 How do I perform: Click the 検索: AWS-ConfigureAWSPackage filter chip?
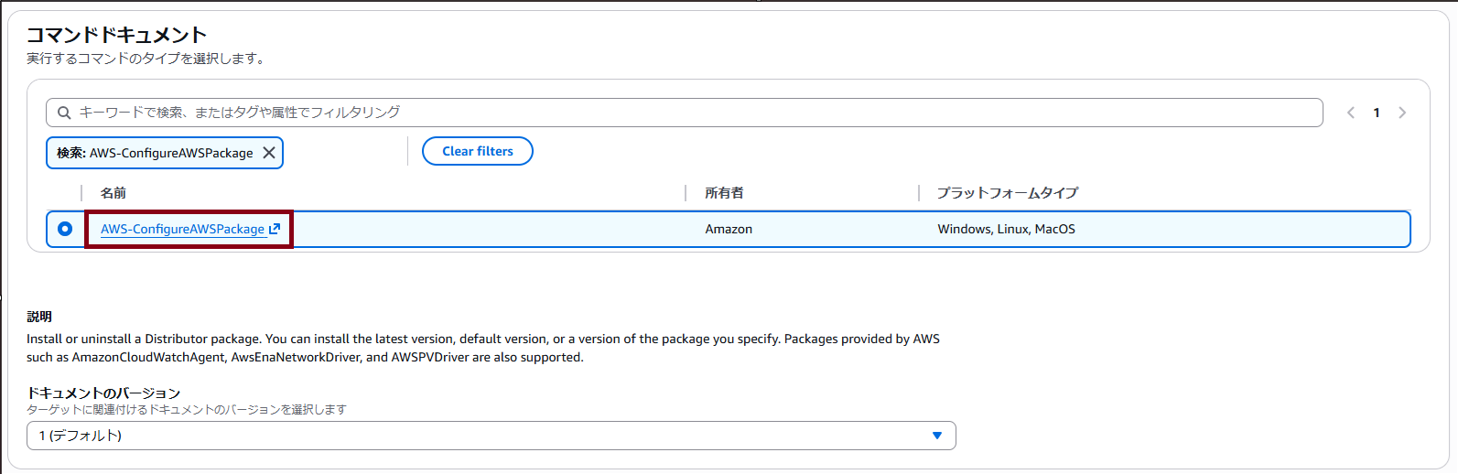(155, 153)
